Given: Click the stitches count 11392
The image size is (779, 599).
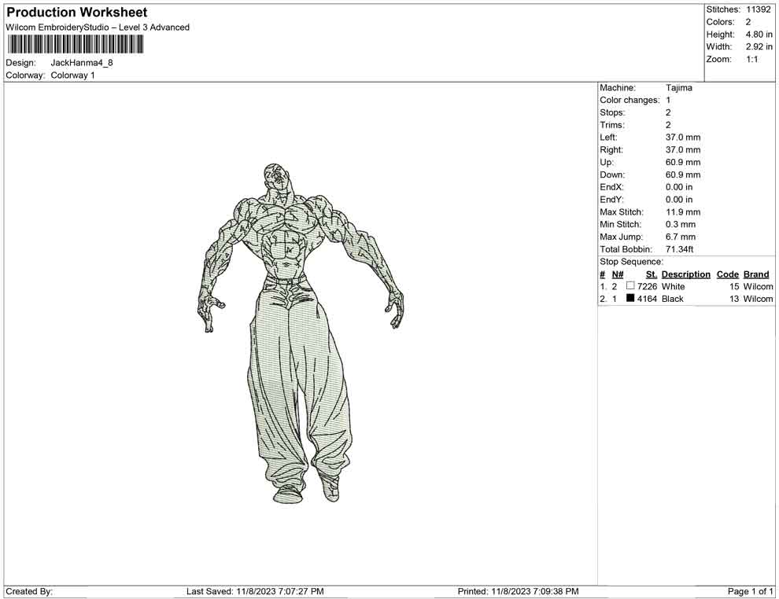Looking at the screenshot, I should [x=758, y=9].
